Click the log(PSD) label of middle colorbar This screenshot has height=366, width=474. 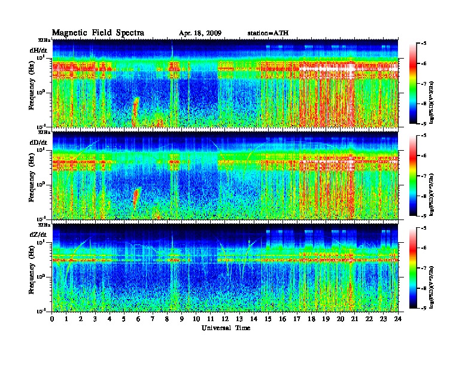point(432,194)
